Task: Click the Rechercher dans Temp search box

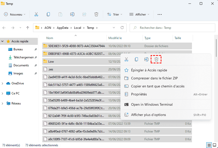Action: tap(175, 28)
